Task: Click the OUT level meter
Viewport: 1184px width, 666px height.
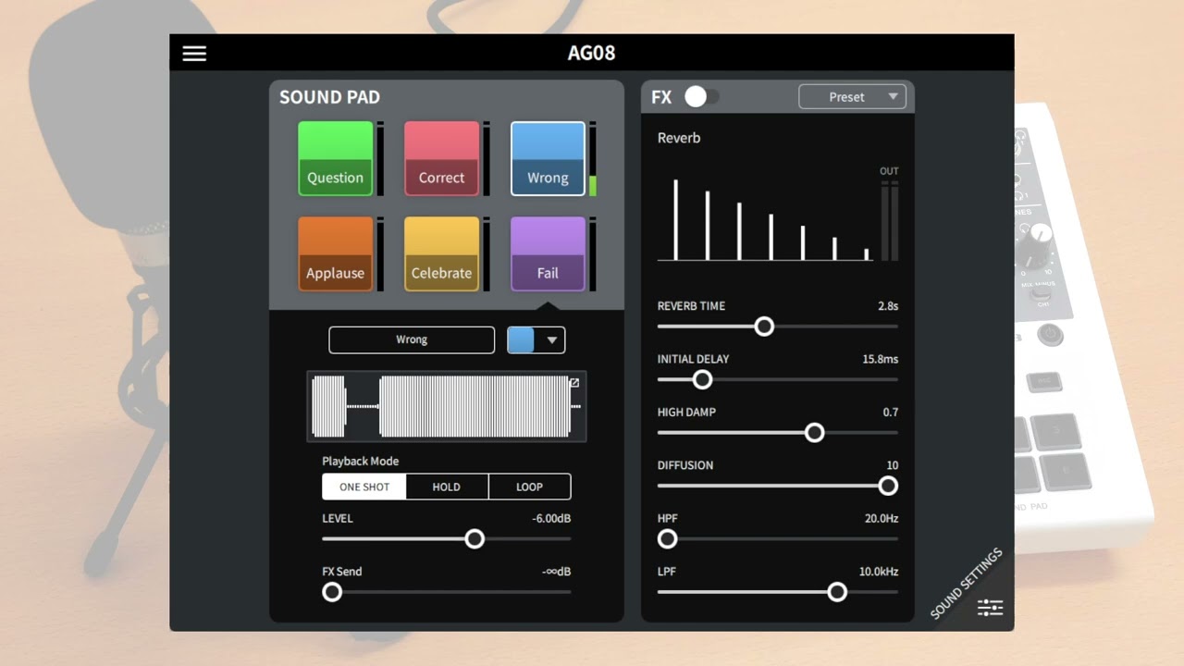Action: [890, 221]
